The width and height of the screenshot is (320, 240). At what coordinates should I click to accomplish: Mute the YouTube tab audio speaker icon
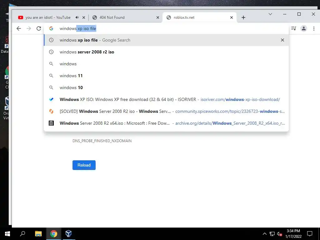[x=77, y=17]
